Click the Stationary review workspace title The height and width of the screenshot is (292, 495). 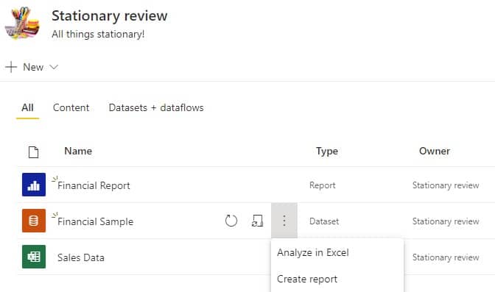point(110,15)
